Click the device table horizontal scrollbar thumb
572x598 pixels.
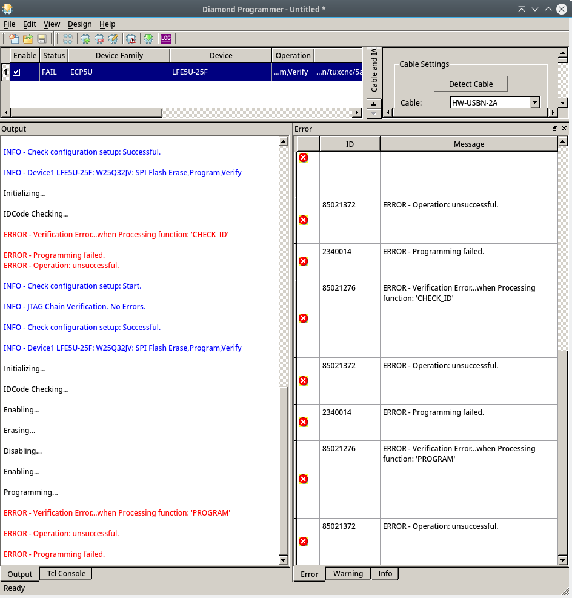[x=86, y=113]
